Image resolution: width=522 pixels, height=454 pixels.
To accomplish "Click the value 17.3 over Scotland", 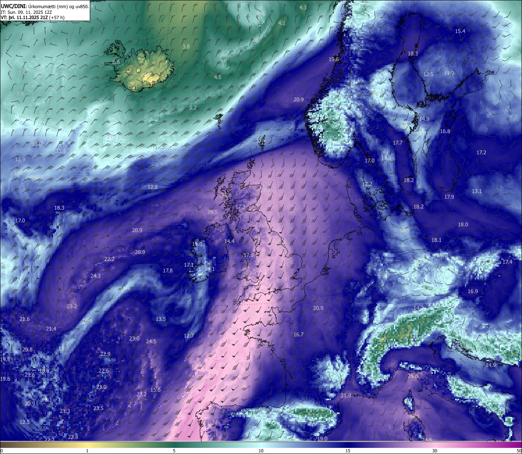I will pos(240,207).
